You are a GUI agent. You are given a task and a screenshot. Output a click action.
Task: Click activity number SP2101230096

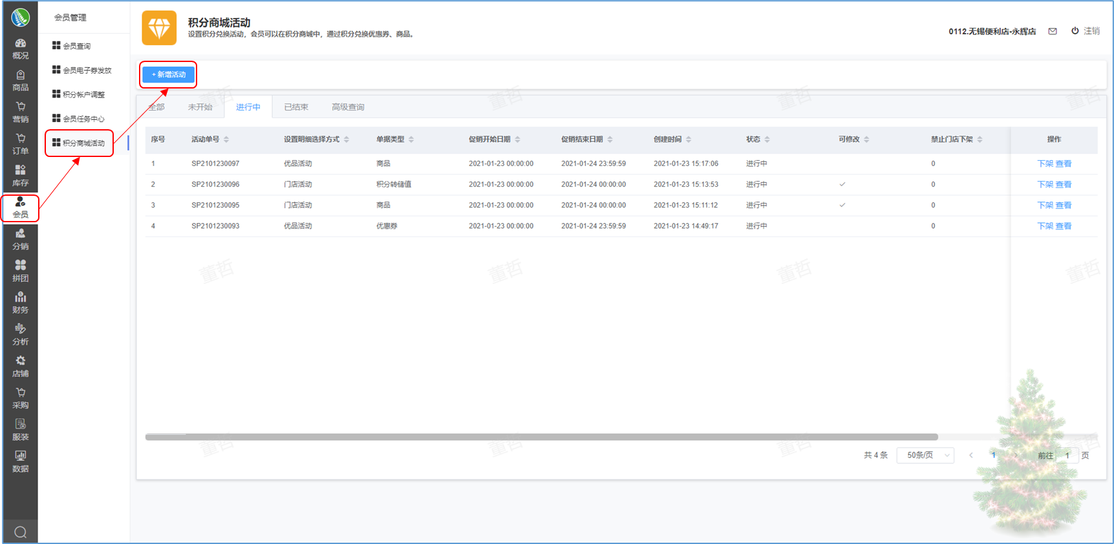pyautogui.click(x=215, y=184)
